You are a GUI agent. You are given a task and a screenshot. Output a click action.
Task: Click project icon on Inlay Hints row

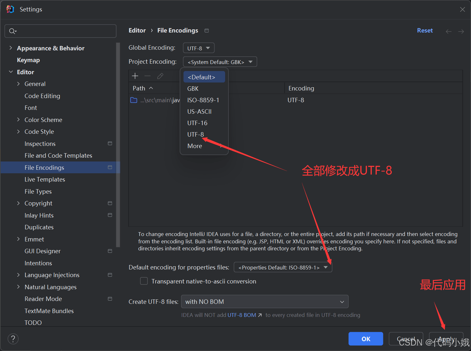(110, 215)
